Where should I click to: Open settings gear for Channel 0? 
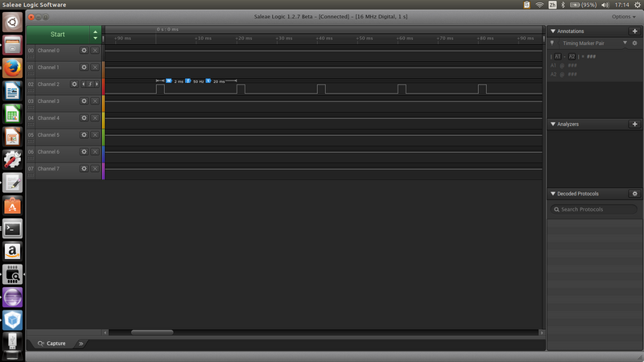(84, 51)
